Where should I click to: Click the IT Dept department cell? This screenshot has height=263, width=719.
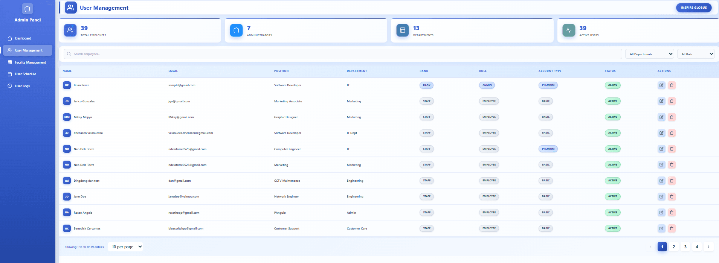(x=352, y=133)
